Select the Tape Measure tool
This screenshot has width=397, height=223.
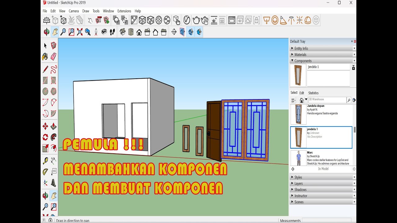click(x=45, y=161)
